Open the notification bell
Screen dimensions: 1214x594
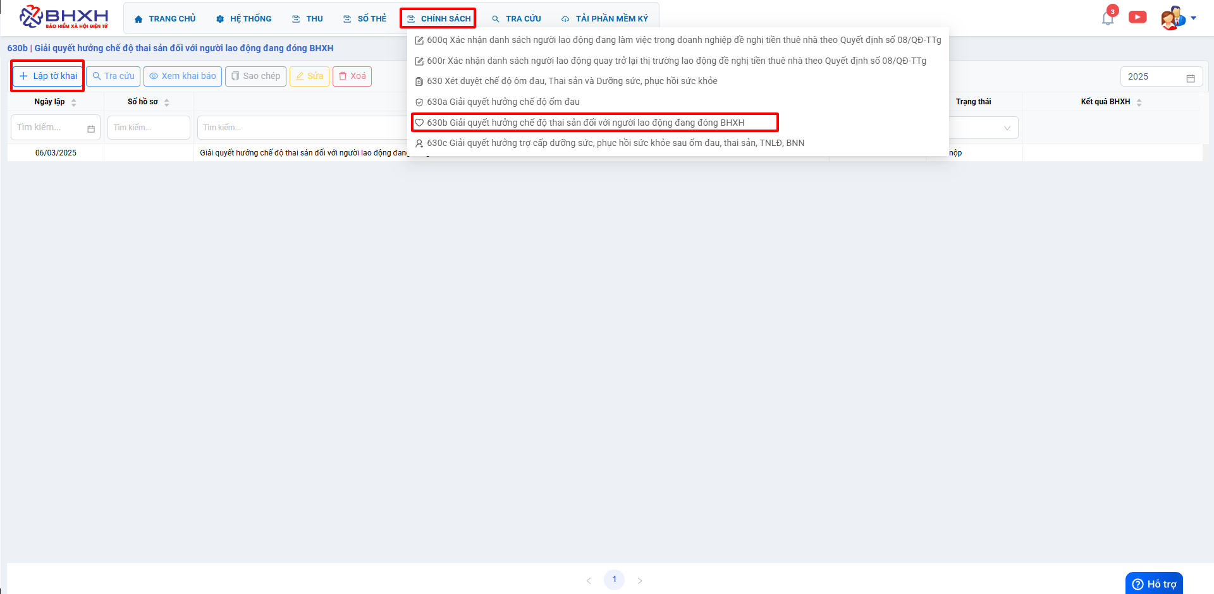coord(1108,18)
